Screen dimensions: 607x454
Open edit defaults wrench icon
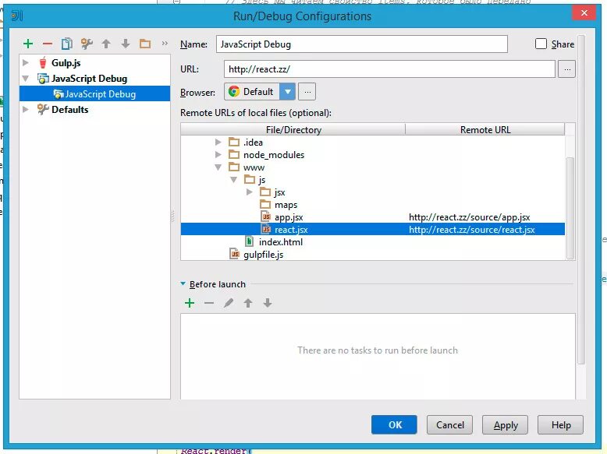point(87,44)
